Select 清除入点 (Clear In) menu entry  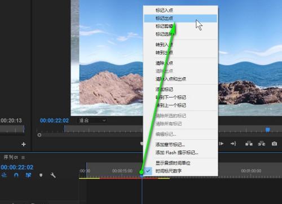tap(180, 63)
